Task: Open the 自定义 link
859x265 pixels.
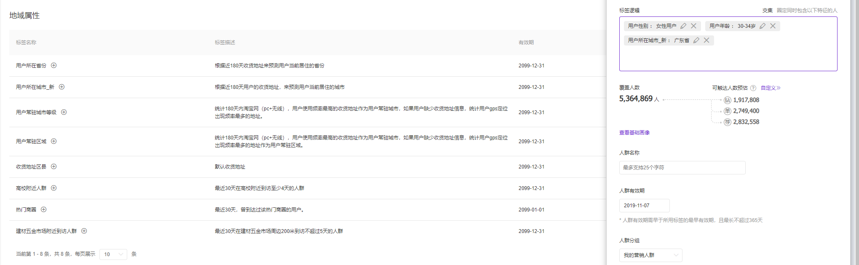Action: (x=771, y=88)
